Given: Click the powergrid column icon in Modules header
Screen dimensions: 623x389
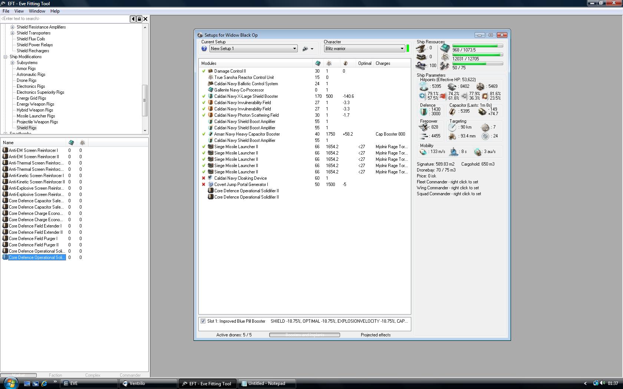Looking at the screenshot, I should click(329, 63).
